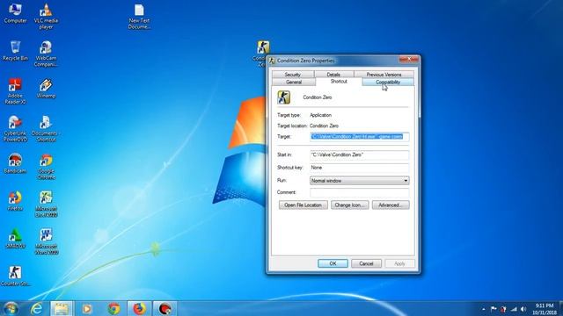
Task: Expand the Run Normal window dropdown
Action: (359, 181)
